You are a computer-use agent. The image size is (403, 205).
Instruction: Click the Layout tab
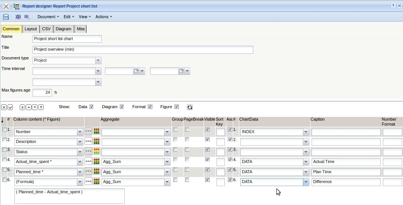point(31,29)
